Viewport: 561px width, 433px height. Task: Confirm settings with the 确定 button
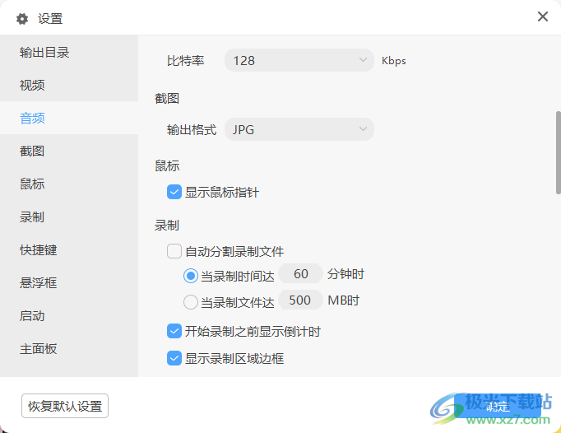pyautogui.click(x=498, y=406)
